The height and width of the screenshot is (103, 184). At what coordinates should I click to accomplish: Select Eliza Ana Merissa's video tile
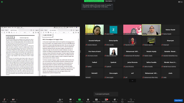pos(113,51)
